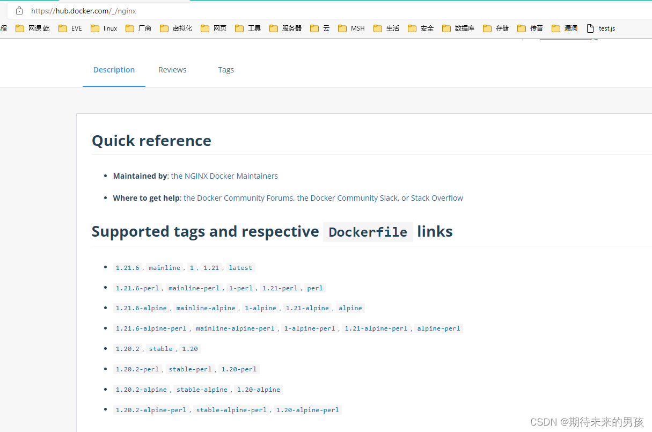Click the 1.20-perl tag link
The image size is (652, 432).
(x=239, y=369)
